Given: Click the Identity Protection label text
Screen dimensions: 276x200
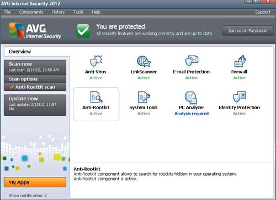Looking at the screenshot, I should [239, 107].
